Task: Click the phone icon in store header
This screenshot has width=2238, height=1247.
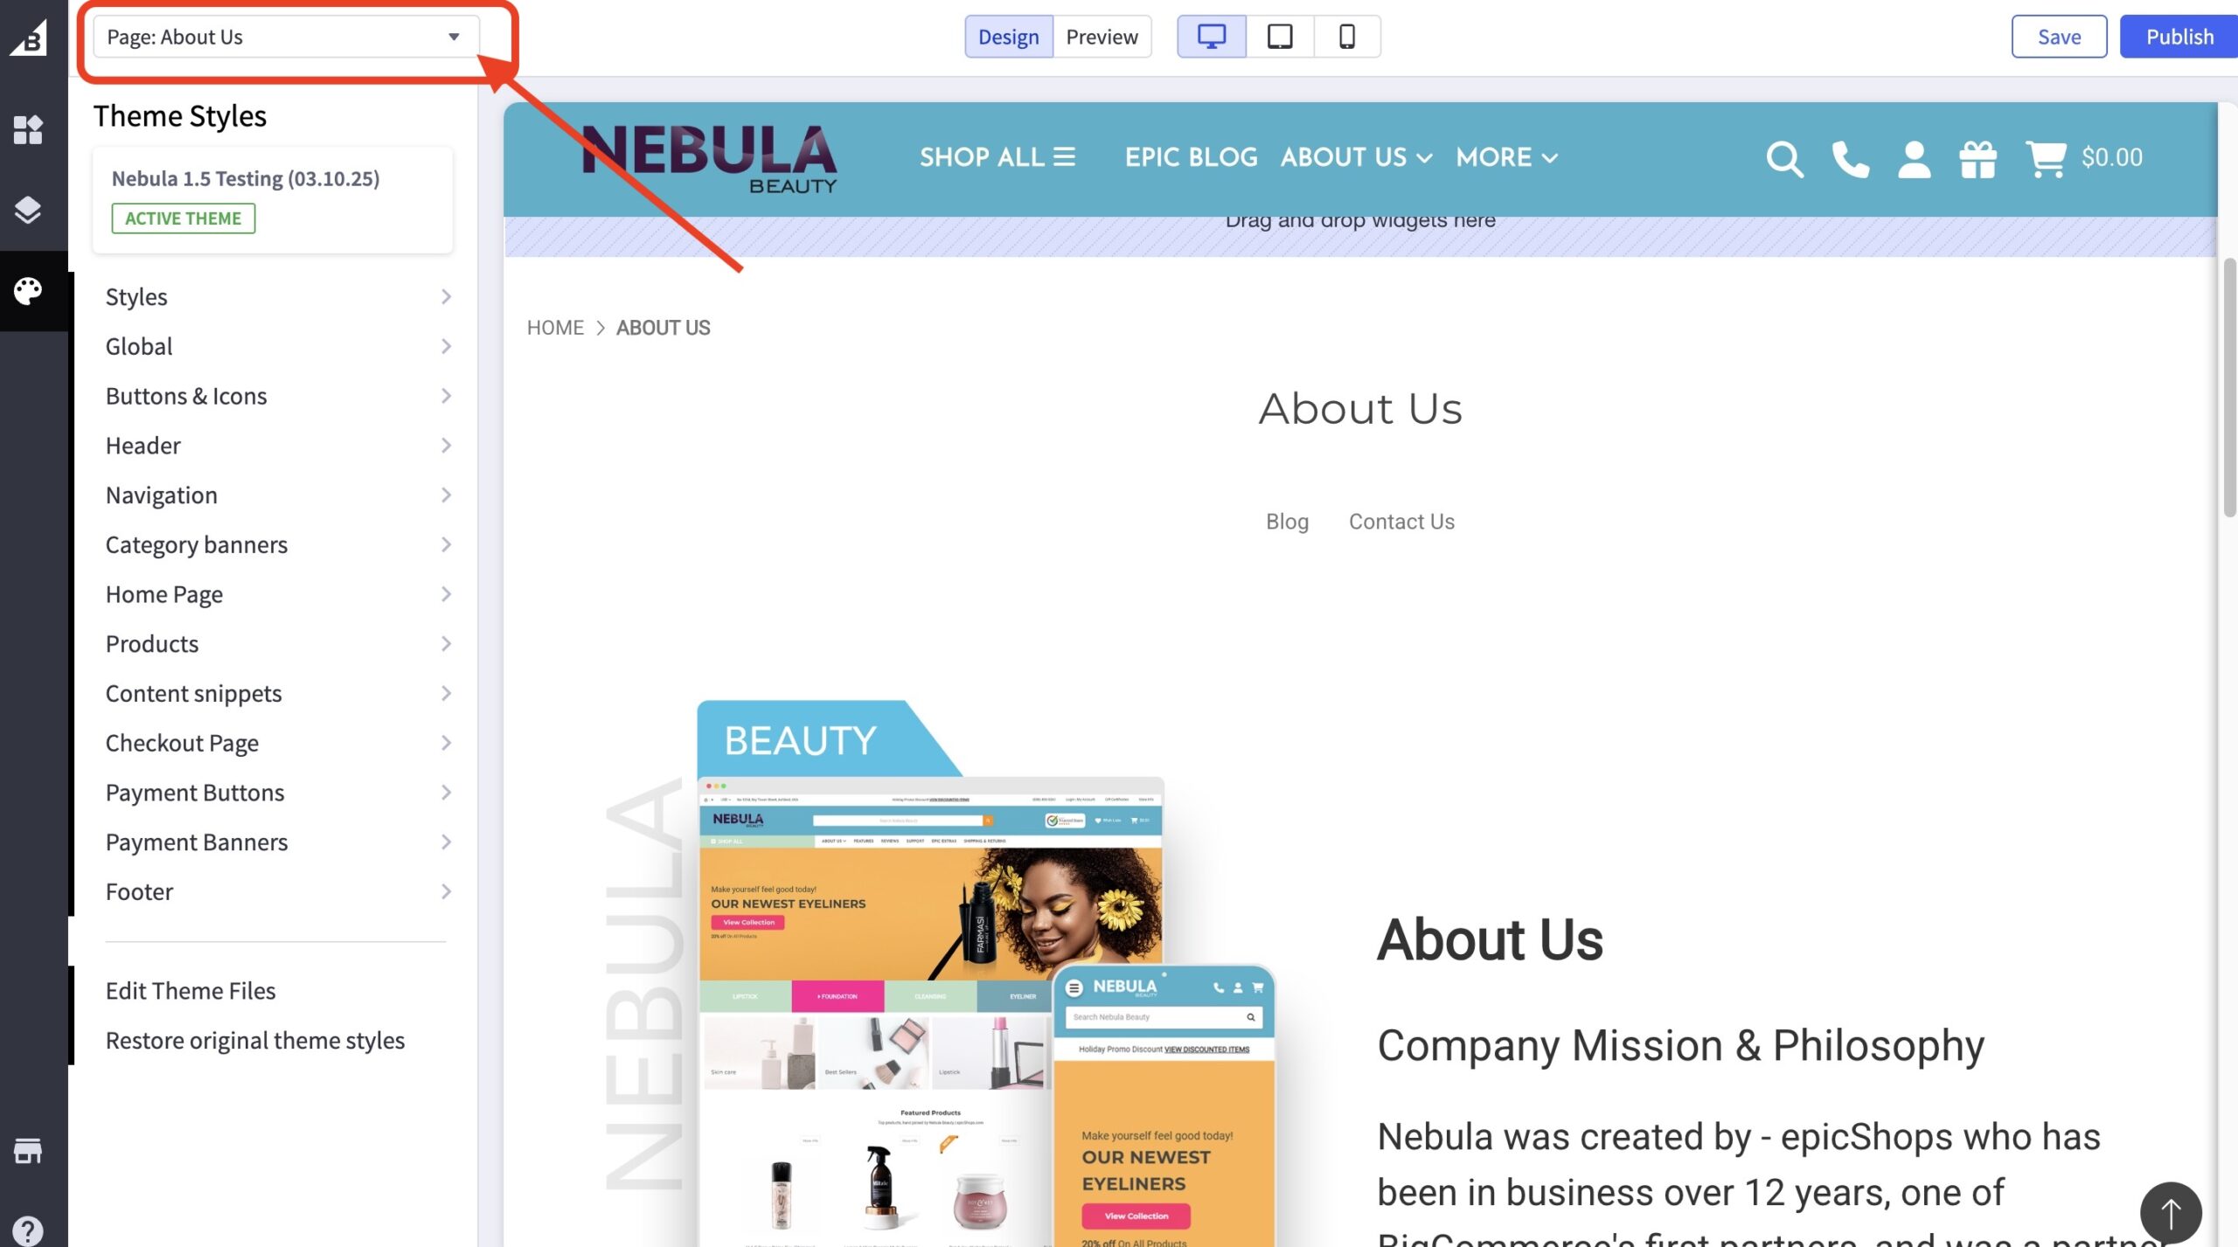Action: (1850, 159)
